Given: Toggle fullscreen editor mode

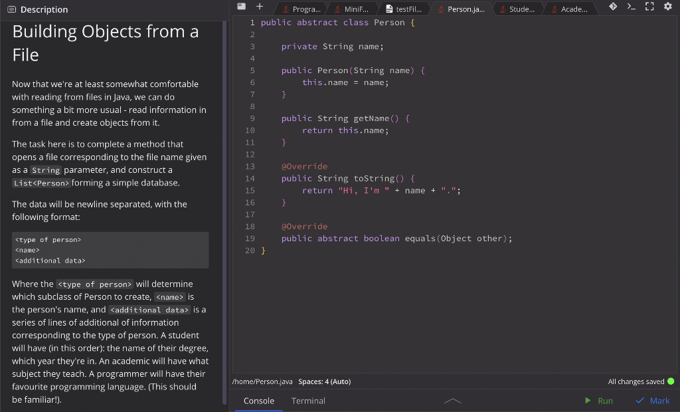Looking at the screenshot, I should coord(649,6).
